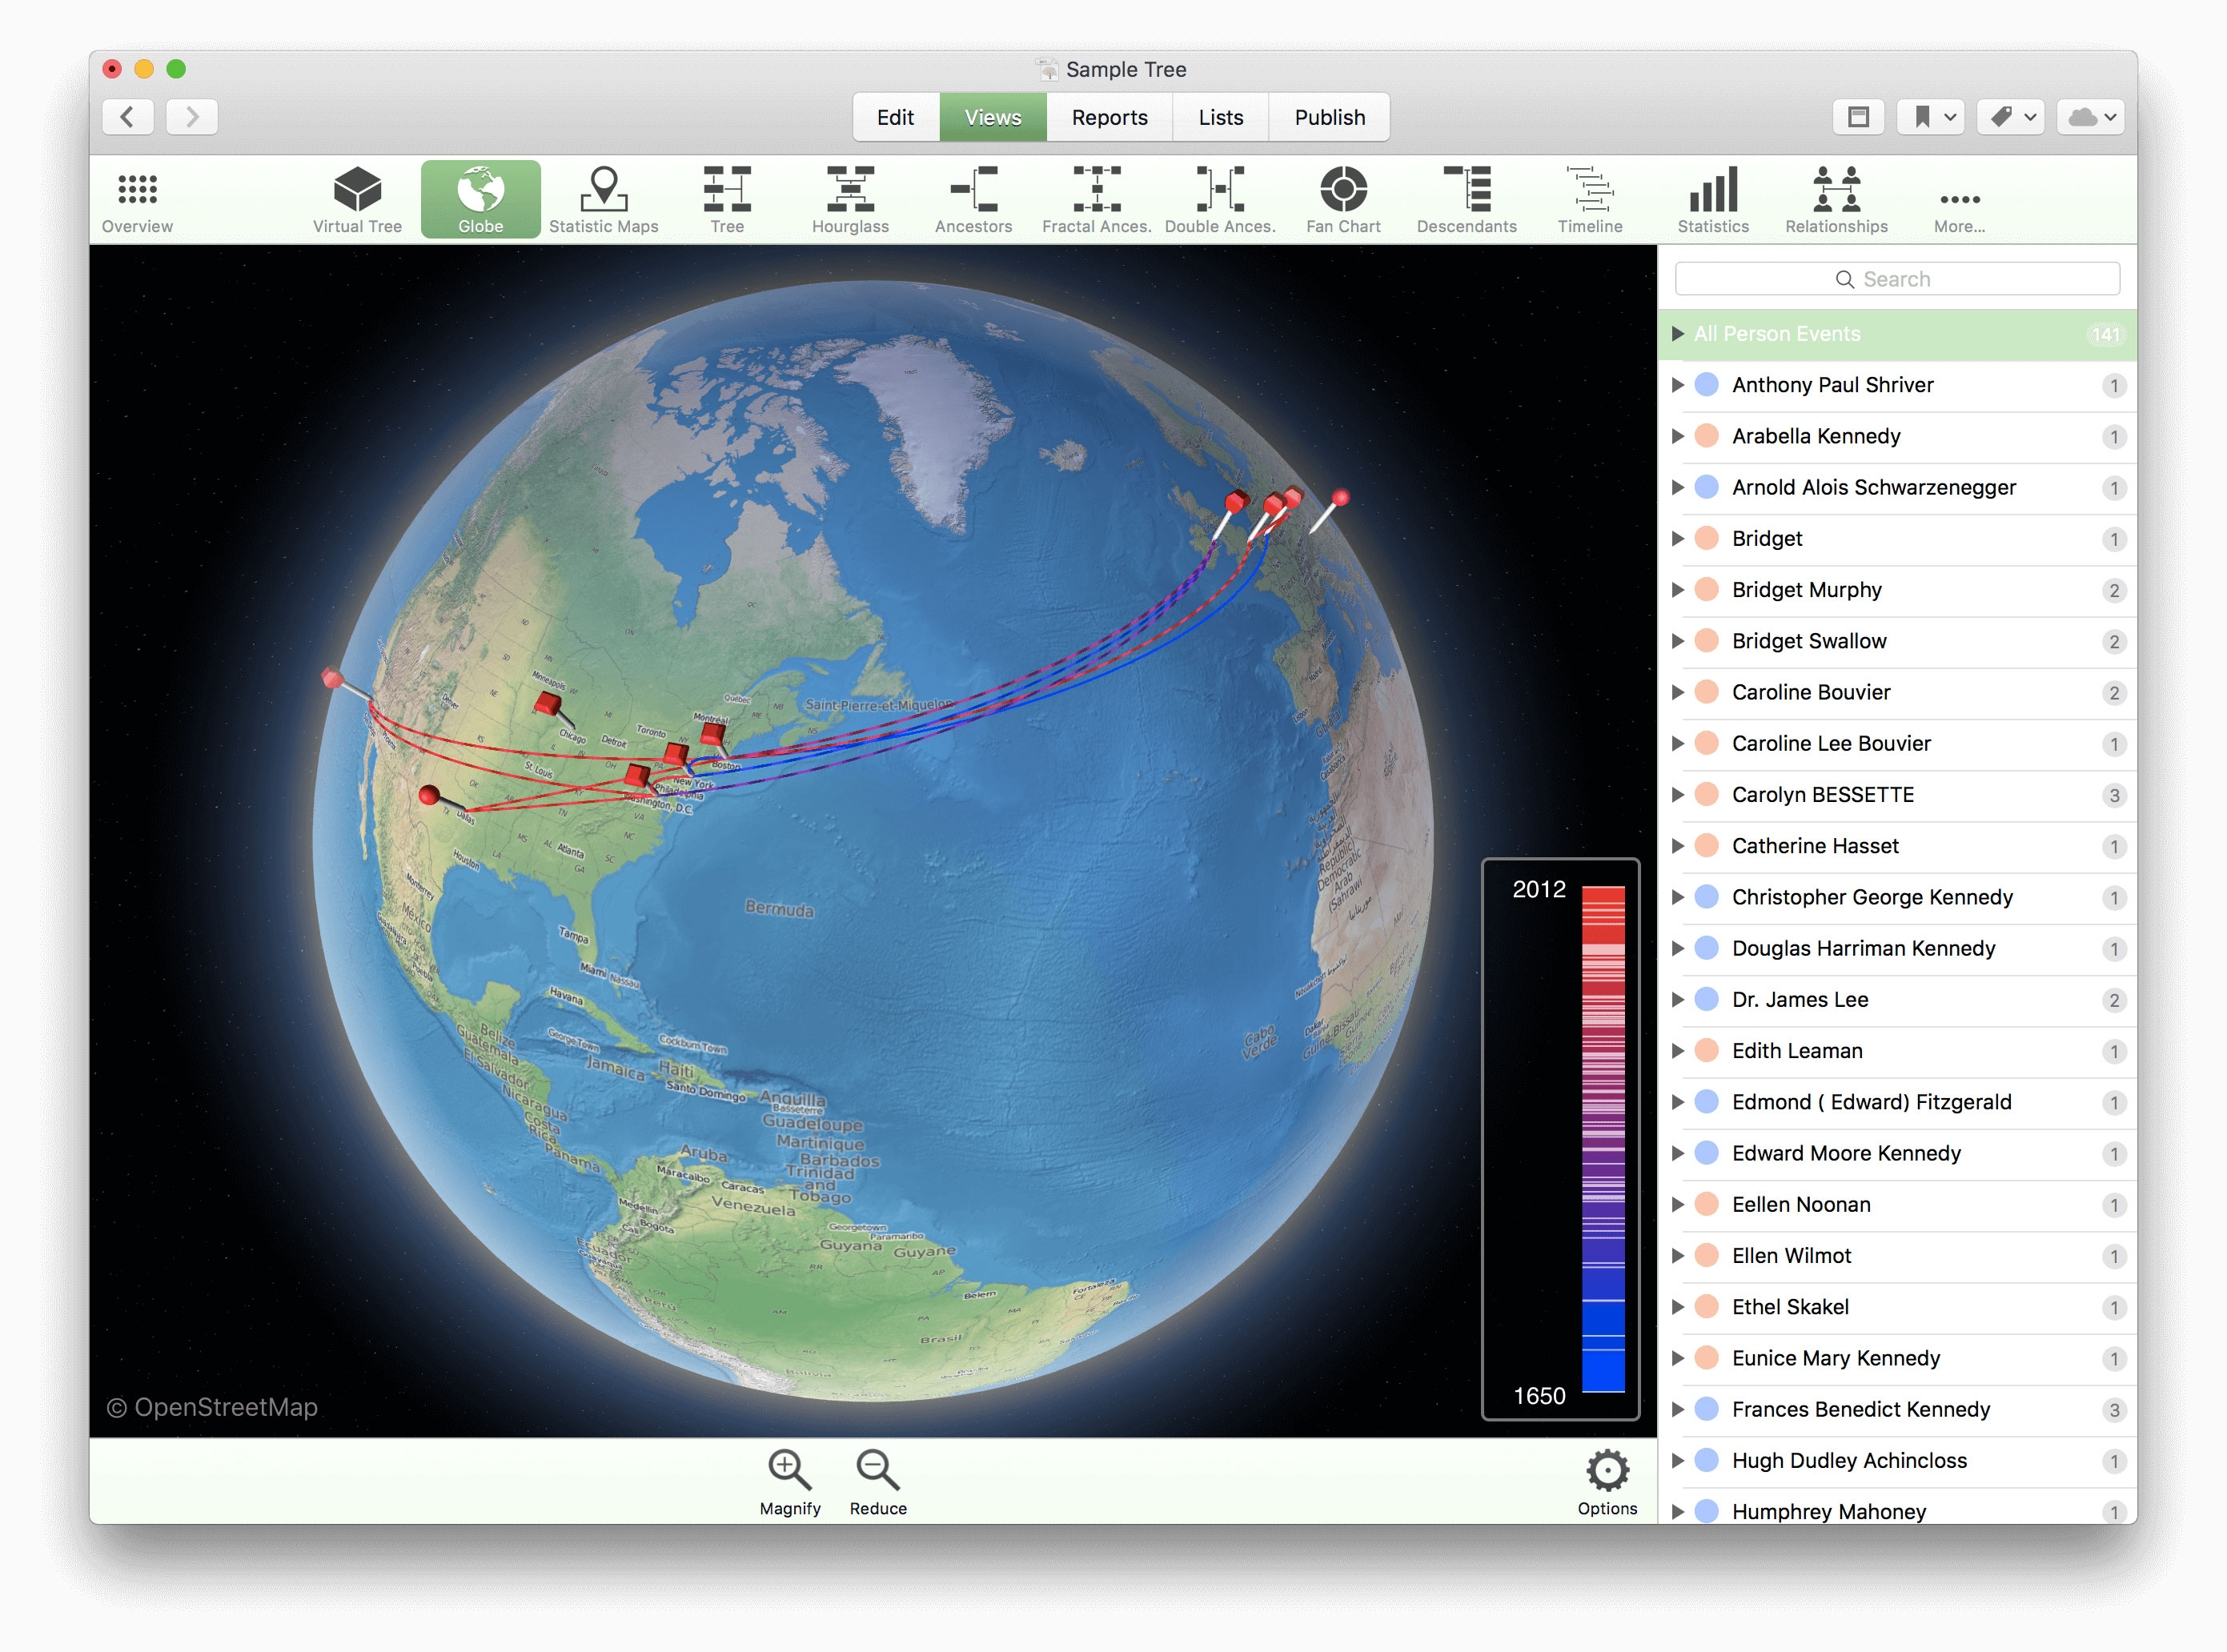The image size is (2227, 1652).
Task: Go back with the left arrow button
Action: click(x=128, y=117)
